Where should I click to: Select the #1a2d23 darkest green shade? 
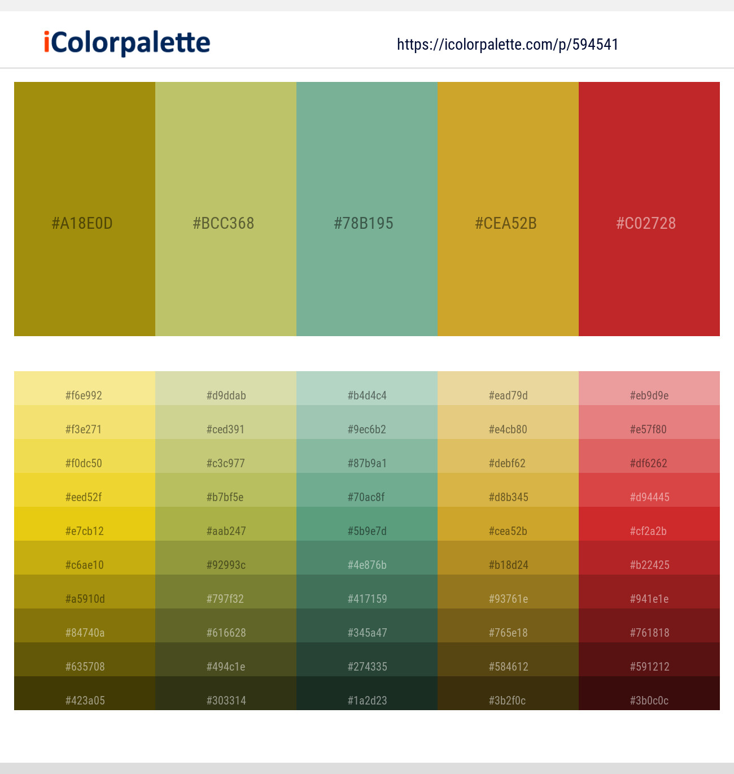(x=367, y=693)
